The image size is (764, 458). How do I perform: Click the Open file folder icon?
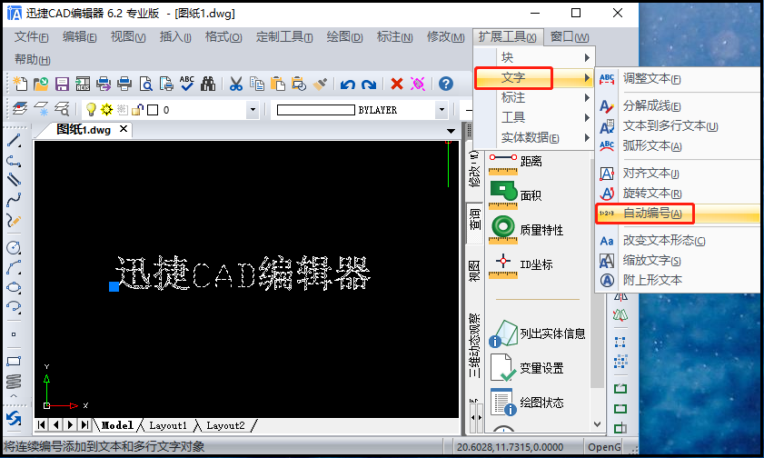click(x=41, y=84)
